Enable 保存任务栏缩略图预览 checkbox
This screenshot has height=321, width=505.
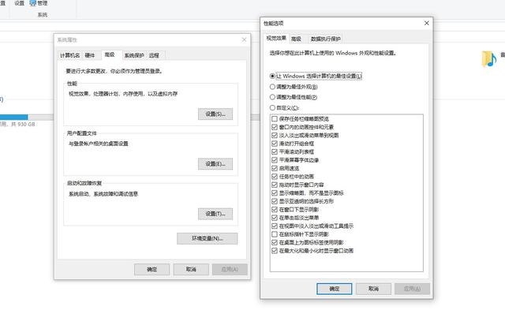coord(275,119)
